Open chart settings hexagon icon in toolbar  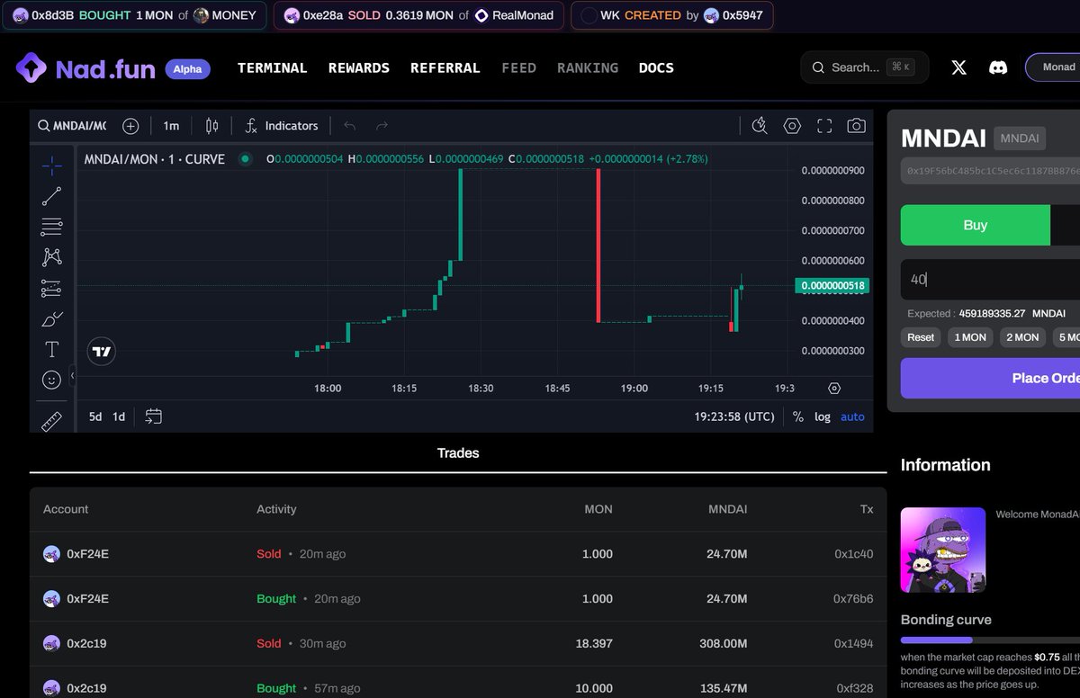pos(792,126)
